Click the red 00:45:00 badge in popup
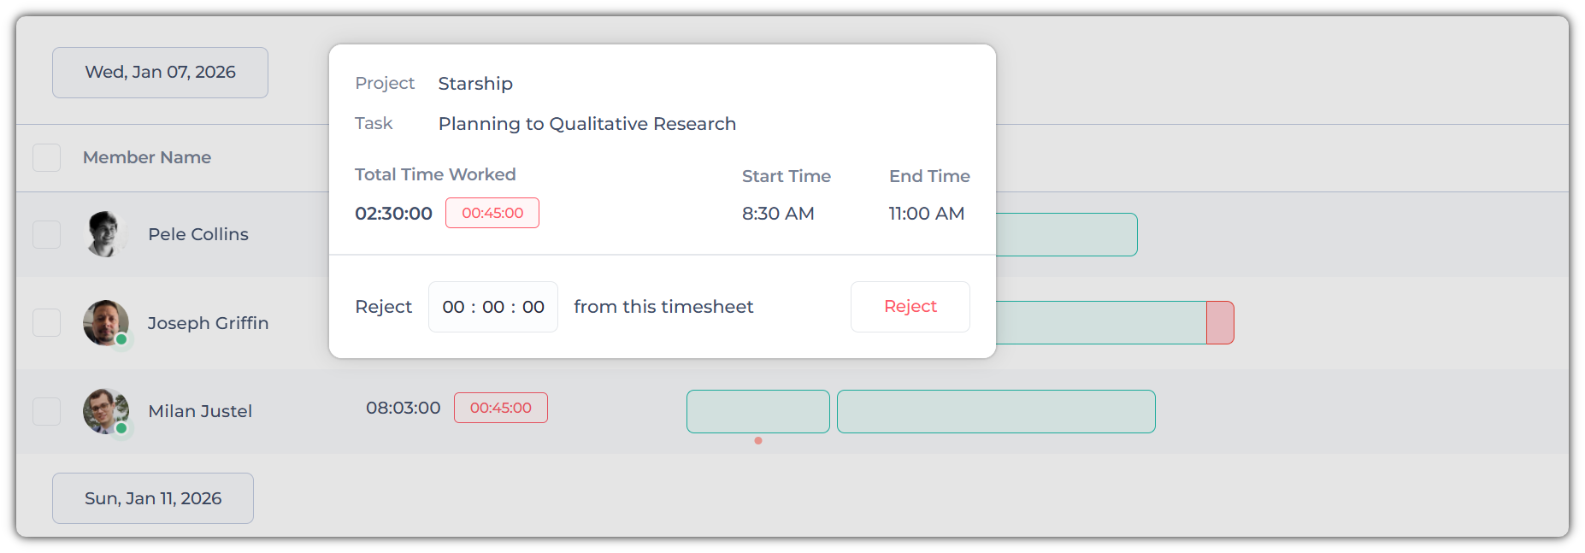 point(492,213)
